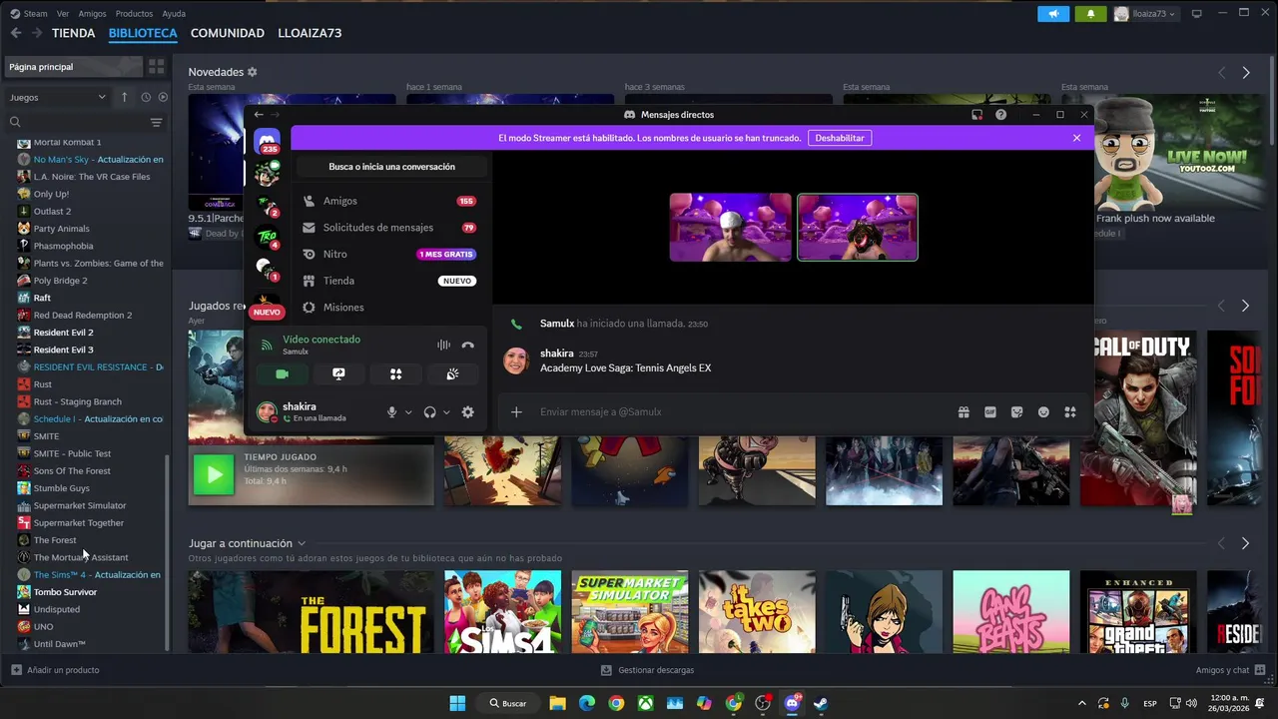The width and height of the screenshot is (1278, 719).
Task: Select the TRO server icon
Action: [267, 238]
